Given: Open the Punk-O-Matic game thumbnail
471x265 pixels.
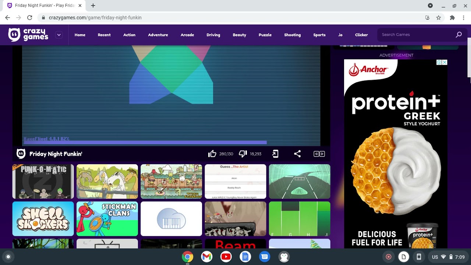Looking at the screenshot, I should (x=43, y=181).
